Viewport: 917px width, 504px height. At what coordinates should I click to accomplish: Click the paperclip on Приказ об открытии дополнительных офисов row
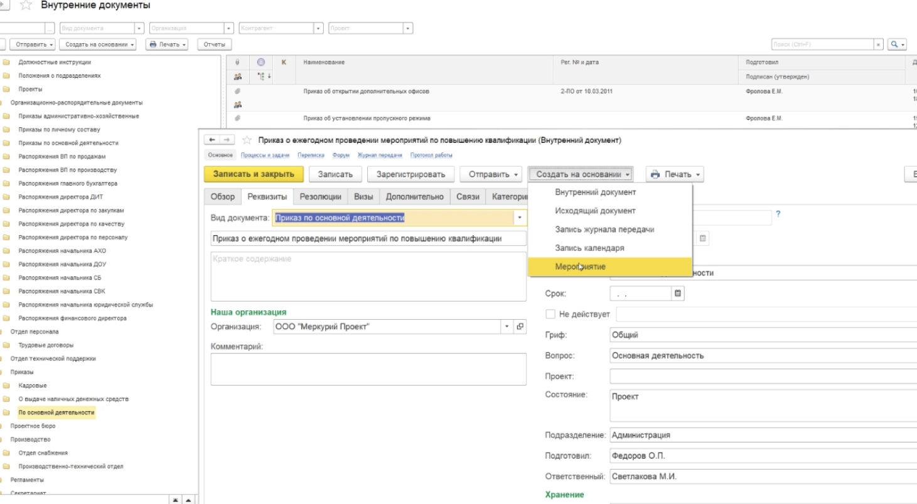pos(238,92)
